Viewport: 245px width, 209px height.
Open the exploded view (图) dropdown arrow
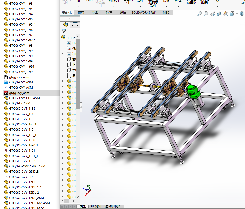tap(218, 7)
